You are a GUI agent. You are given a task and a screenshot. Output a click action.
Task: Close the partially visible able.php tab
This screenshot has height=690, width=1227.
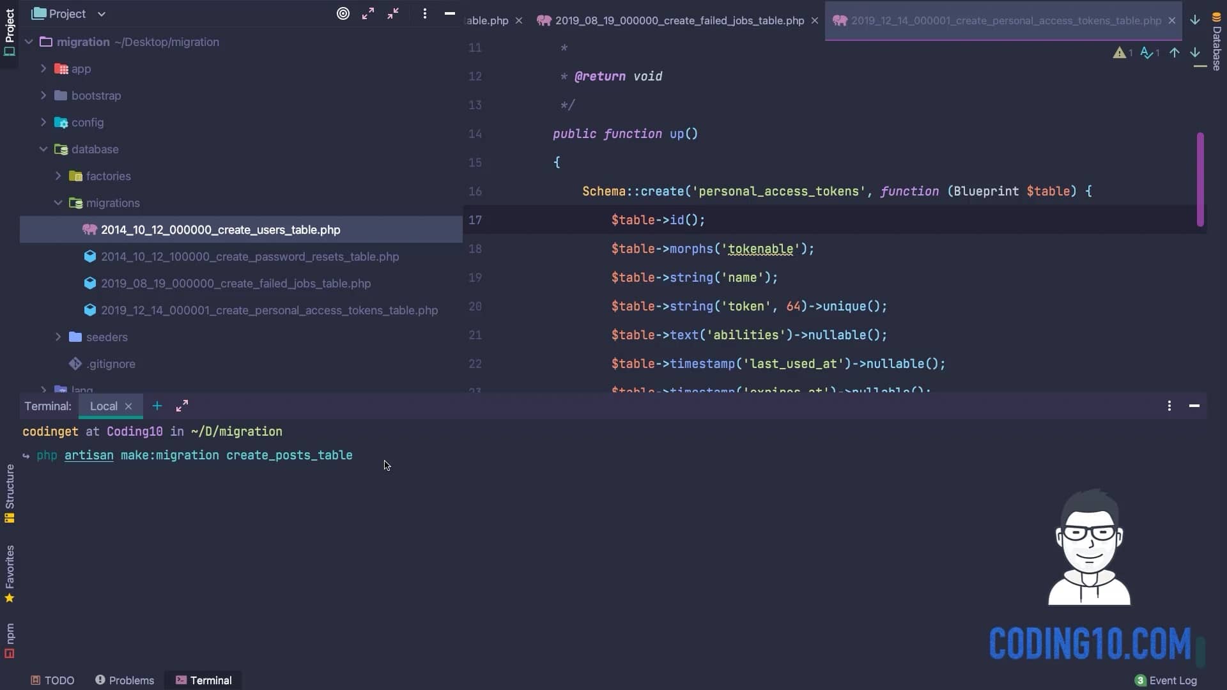point(519,20)
